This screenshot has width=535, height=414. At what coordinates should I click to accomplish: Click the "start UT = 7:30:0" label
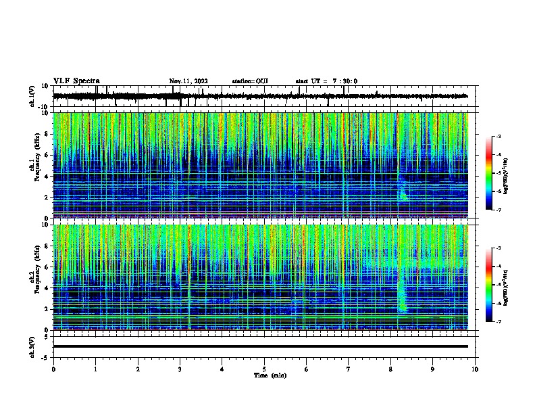coord(326,81)
